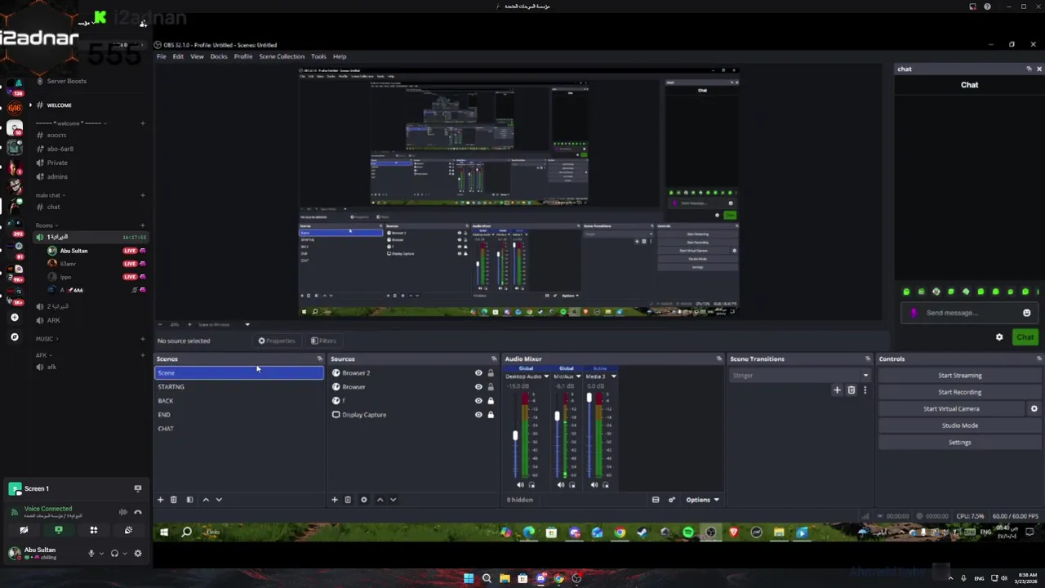
Task: Open the transition properties three-dot menu
Action: [865, 390]
